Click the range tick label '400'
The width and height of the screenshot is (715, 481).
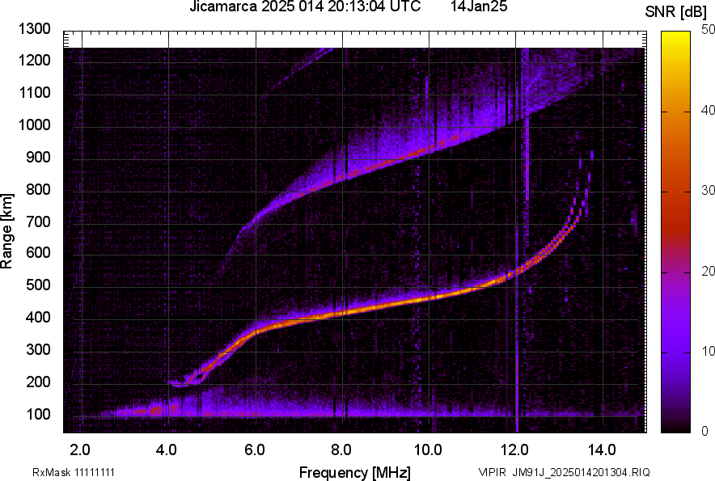[x=38, y=318]
